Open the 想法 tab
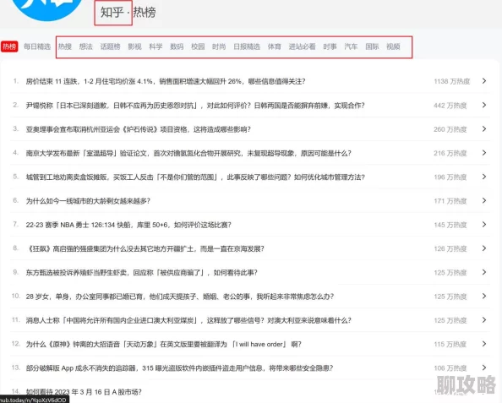The height and width of the screenshot is (403, 502). click(x=86, y=46)
